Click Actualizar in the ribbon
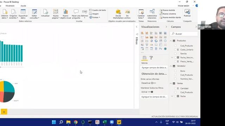 [x=45, y=13]
